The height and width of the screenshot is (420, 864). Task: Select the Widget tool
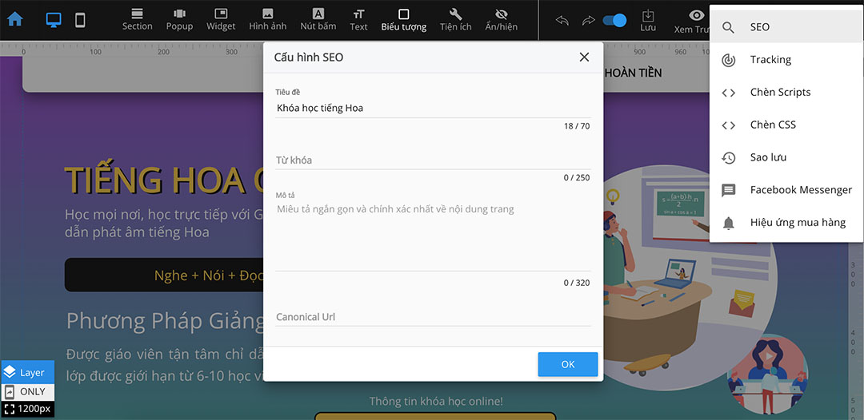tap(221, 20)
